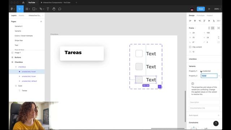231x130 pixels.
Task: Switch to the Design tab
Action: point(192,16)
